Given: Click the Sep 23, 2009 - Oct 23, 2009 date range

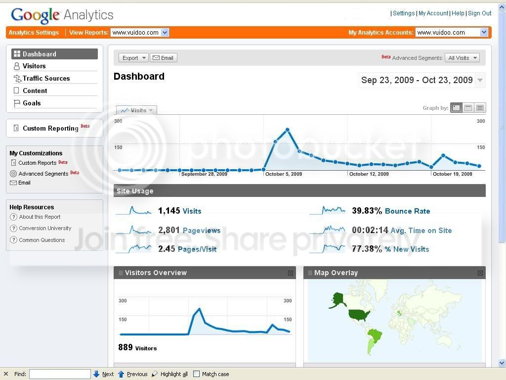Looking at the screenshot, I should click(417, 80).
